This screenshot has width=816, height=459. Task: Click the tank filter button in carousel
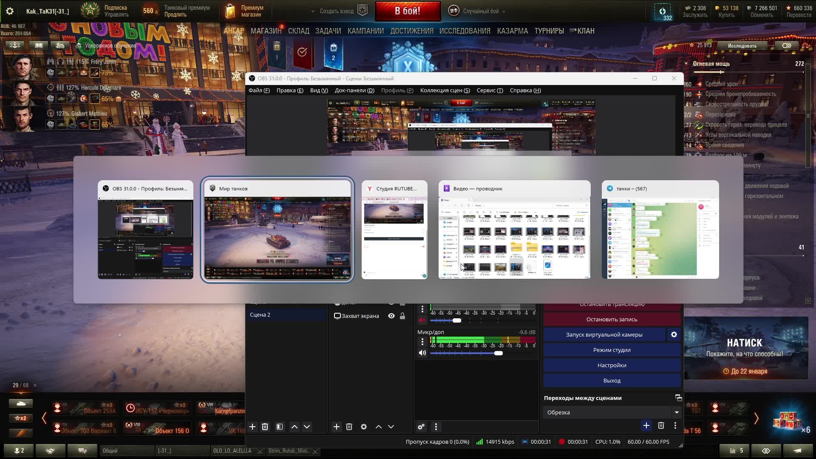(21, 403)
